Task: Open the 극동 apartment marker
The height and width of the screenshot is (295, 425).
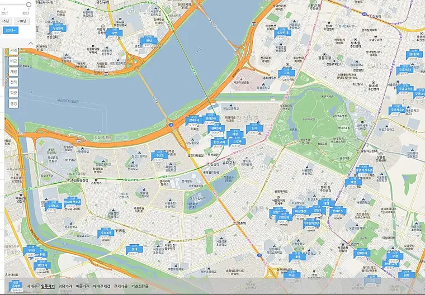Action: coord(286,73)
